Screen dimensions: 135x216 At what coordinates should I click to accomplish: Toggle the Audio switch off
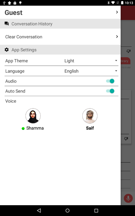click(110, 81)
